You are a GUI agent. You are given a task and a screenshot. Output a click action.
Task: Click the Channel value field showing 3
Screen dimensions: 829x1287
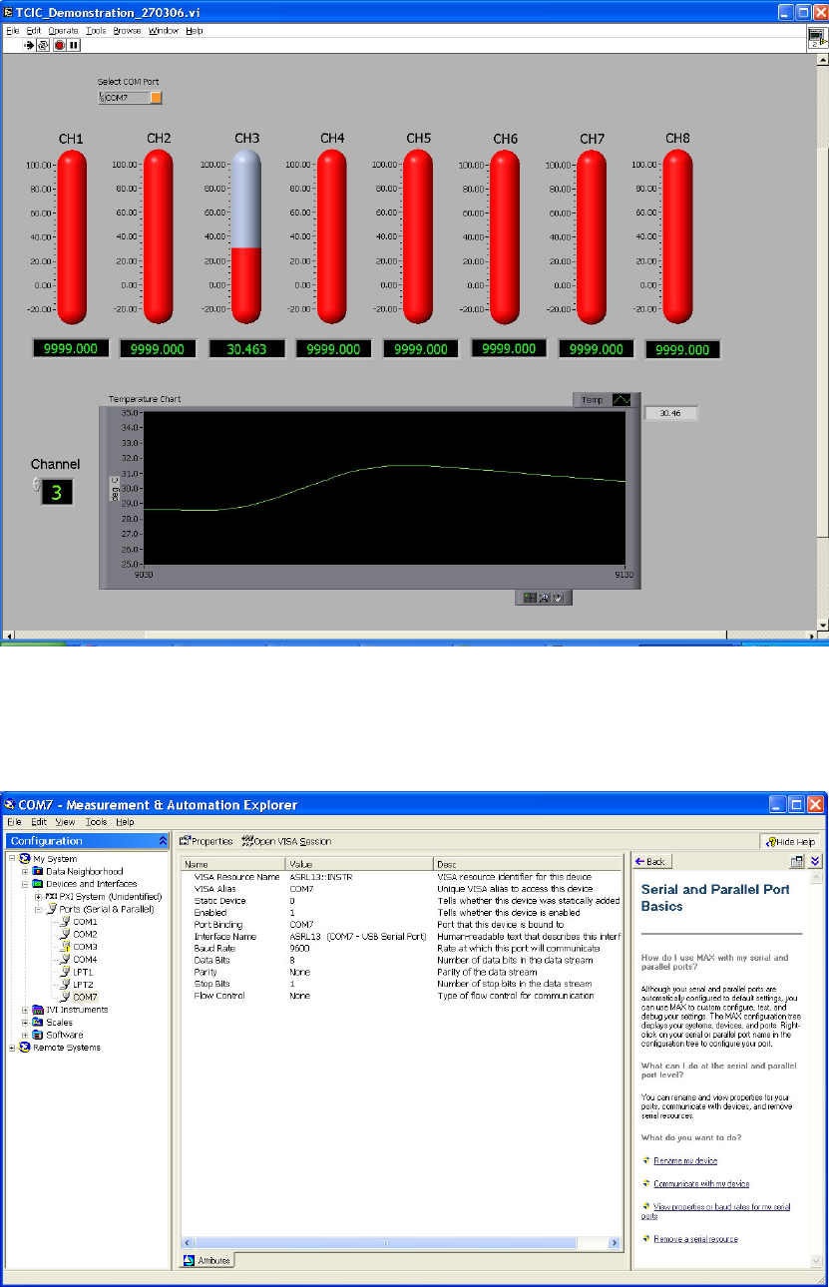point(57,491)
